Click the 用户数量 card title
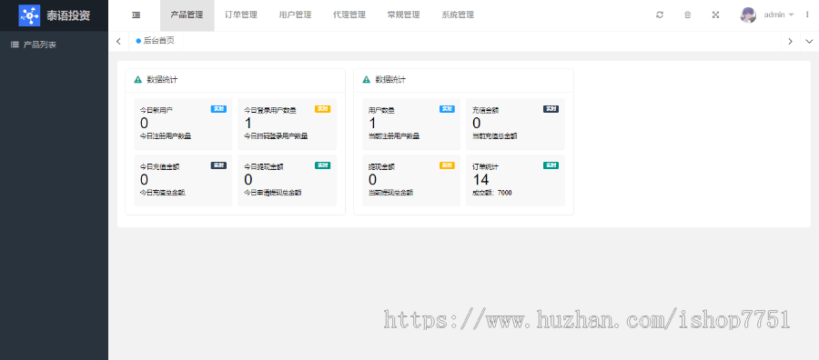Image resolution: width=819 pixels, height=360 pixels. coord(381,111)
